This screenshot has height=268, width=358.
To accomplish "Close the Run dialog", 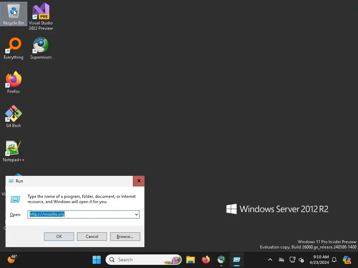I will 138,181.
